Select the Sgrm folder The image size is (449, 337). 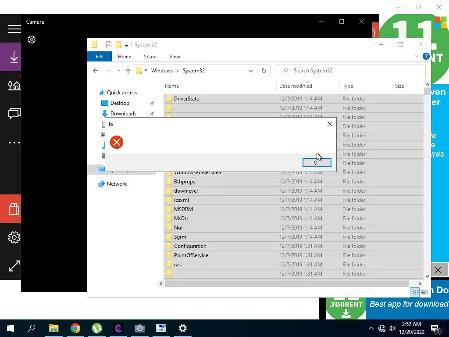tap(293, 237)
